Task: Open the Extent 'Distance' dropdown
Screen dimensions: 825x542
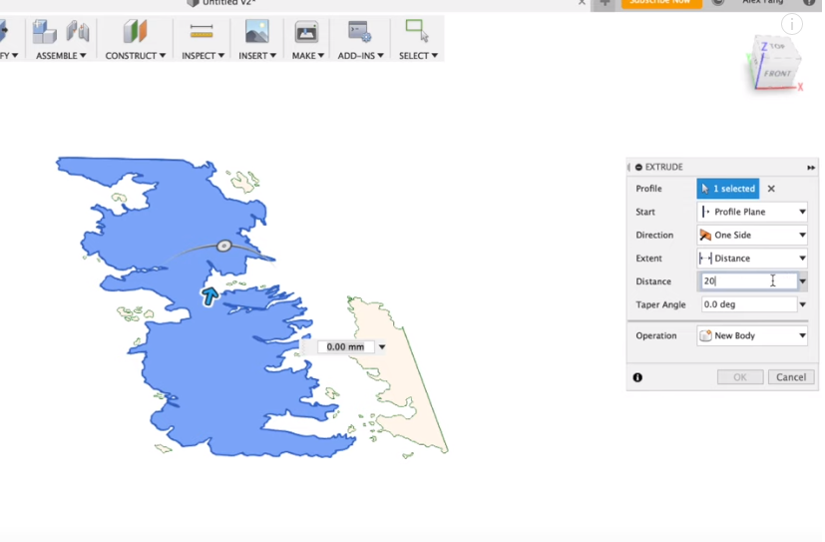Action: [752, 258]
